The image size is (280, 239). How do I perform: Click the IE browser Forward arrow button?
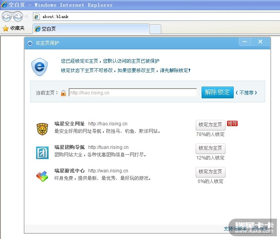point(18,17)
